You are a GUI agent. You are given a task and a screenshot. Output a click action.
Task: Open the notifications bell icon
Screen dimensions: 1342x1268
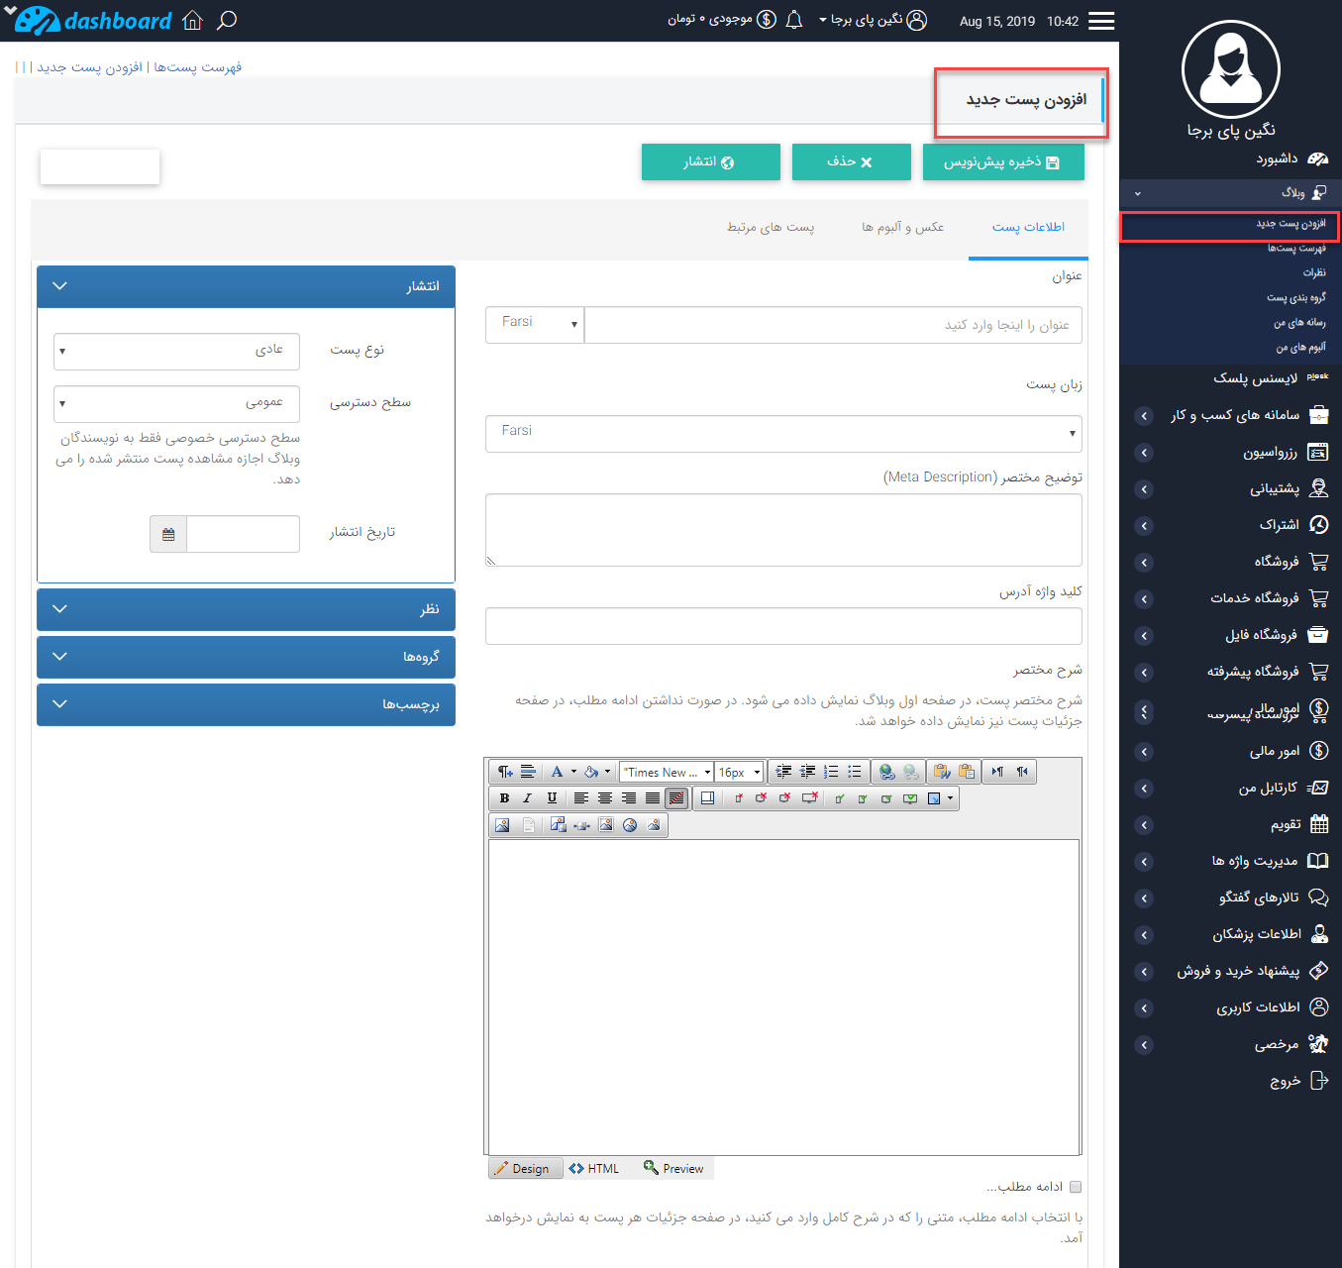click(x=793, y=20)
